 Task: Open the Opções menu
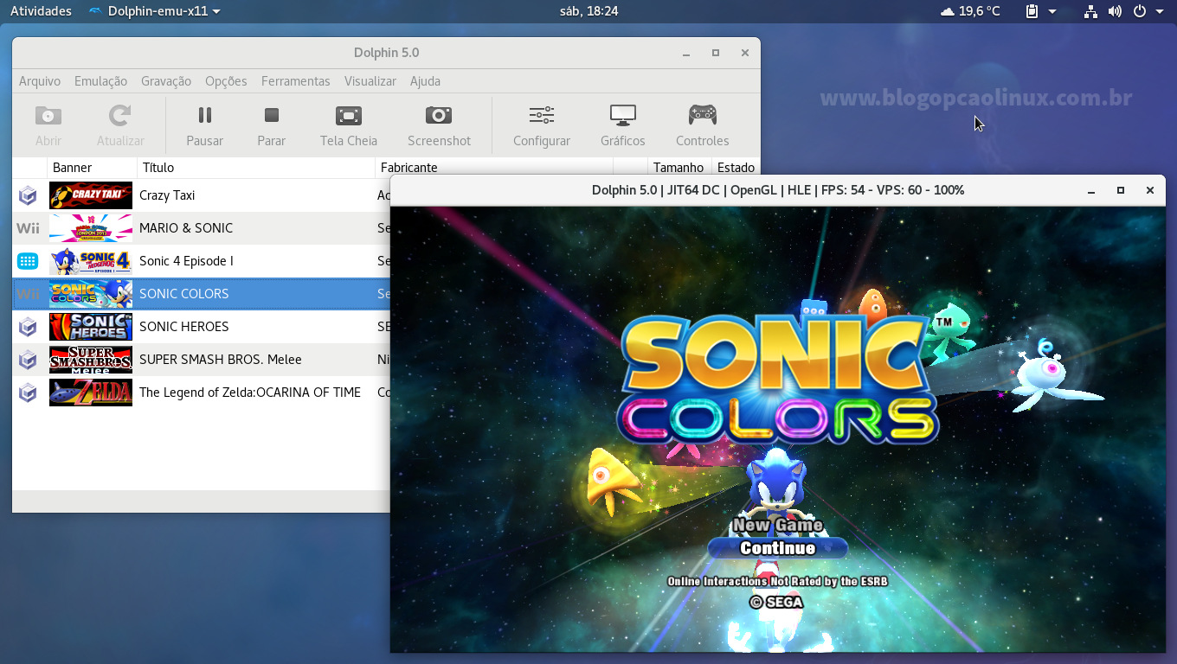point(226,81)
